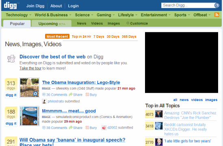
Task: Click Join Digg link
Action: tap(35, 6)
